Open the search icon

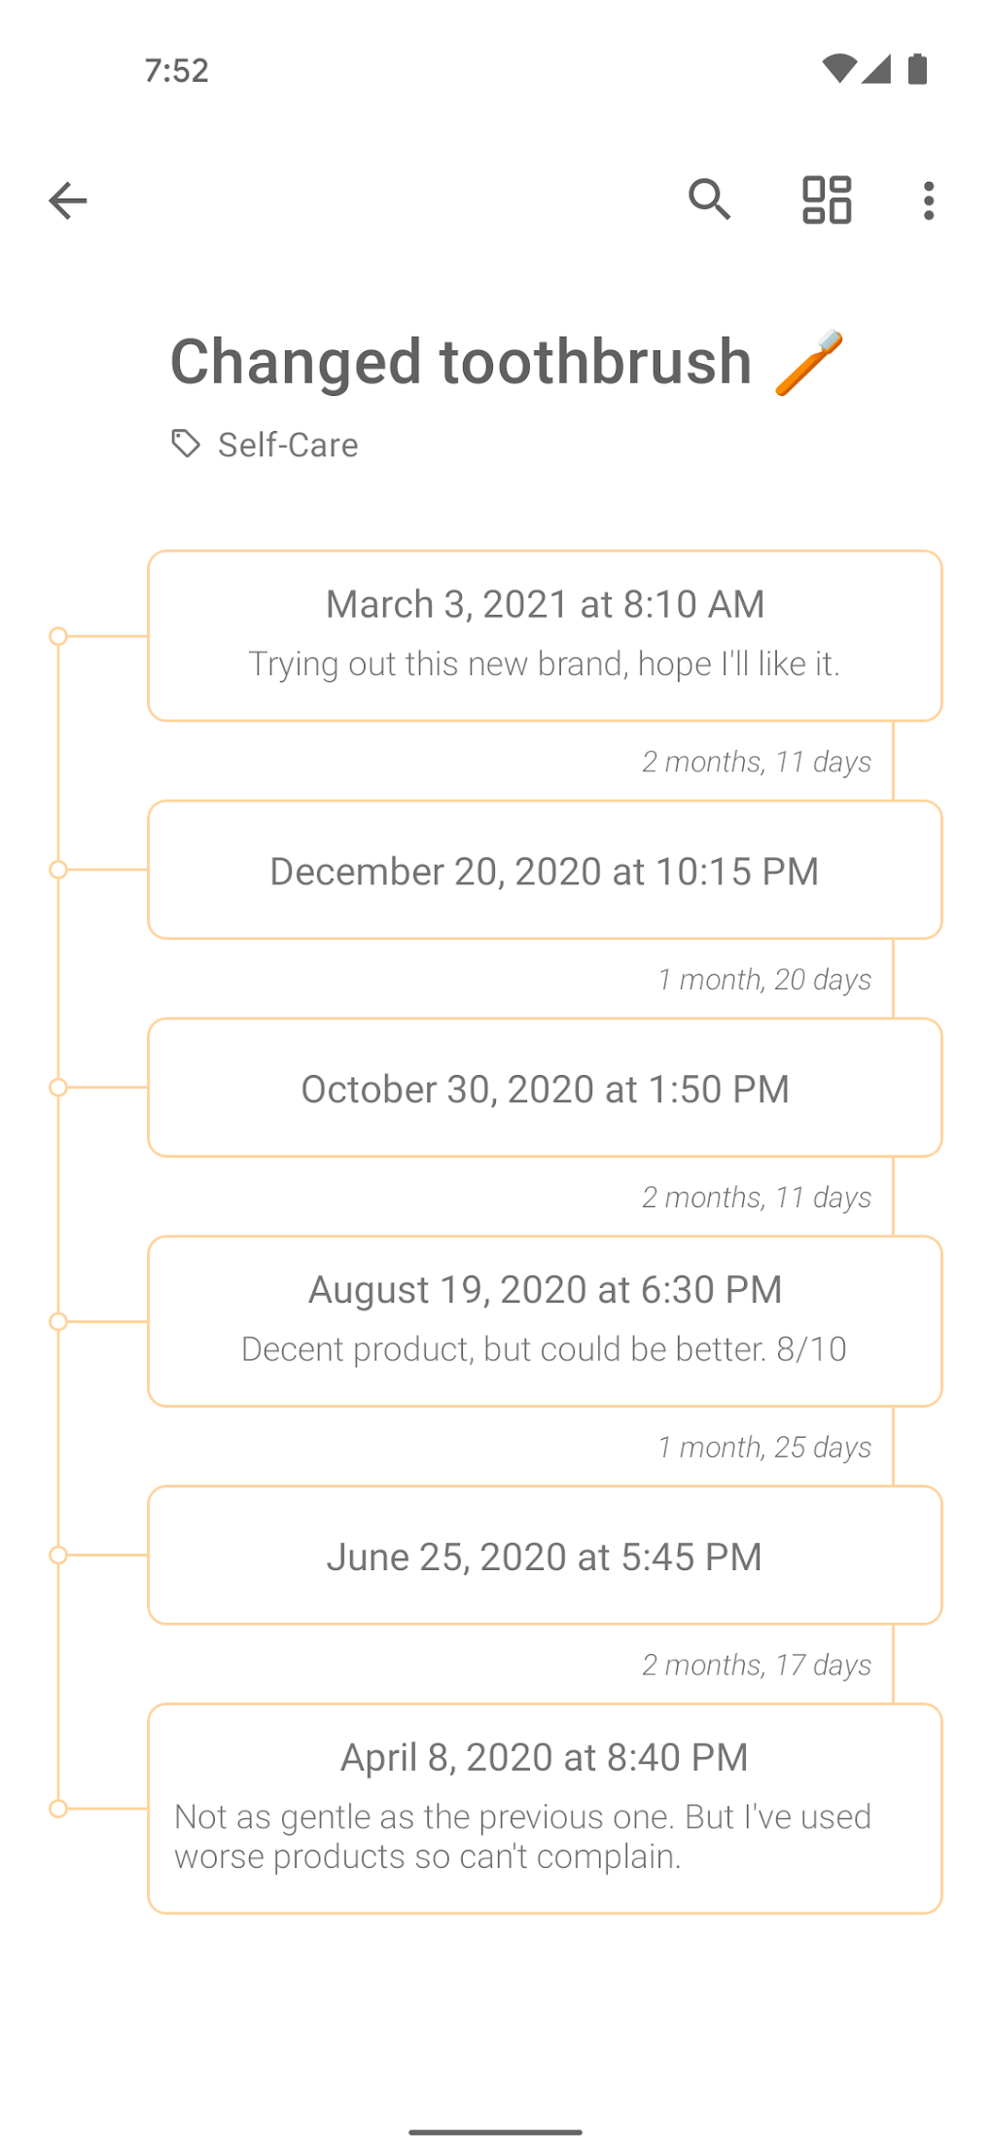tap(709, 200)
